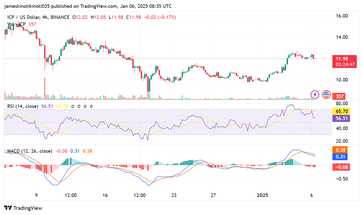The width and height of the screenshot is (363, 215).
Task: Click the Vol · ICP indicator legend
Action: pos(16,24)
